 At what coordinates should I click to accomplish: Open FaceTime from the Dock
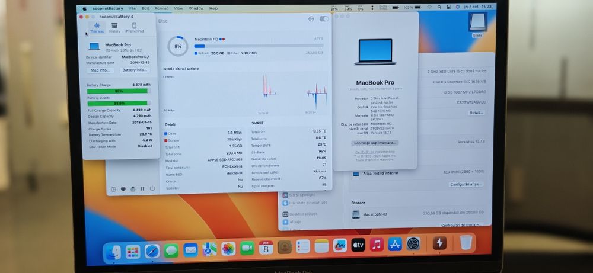point(247,248)
